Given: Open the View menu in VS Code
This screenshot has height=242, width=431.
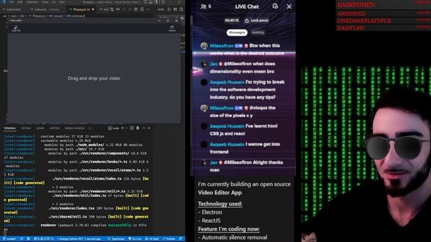Looking at the screenshot, I should 45,2.
